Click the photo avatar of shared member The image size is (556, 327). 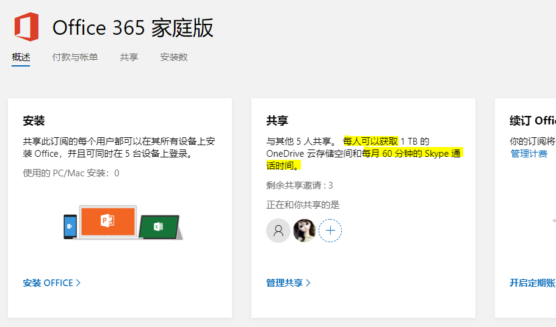click(x=304, y=231)
